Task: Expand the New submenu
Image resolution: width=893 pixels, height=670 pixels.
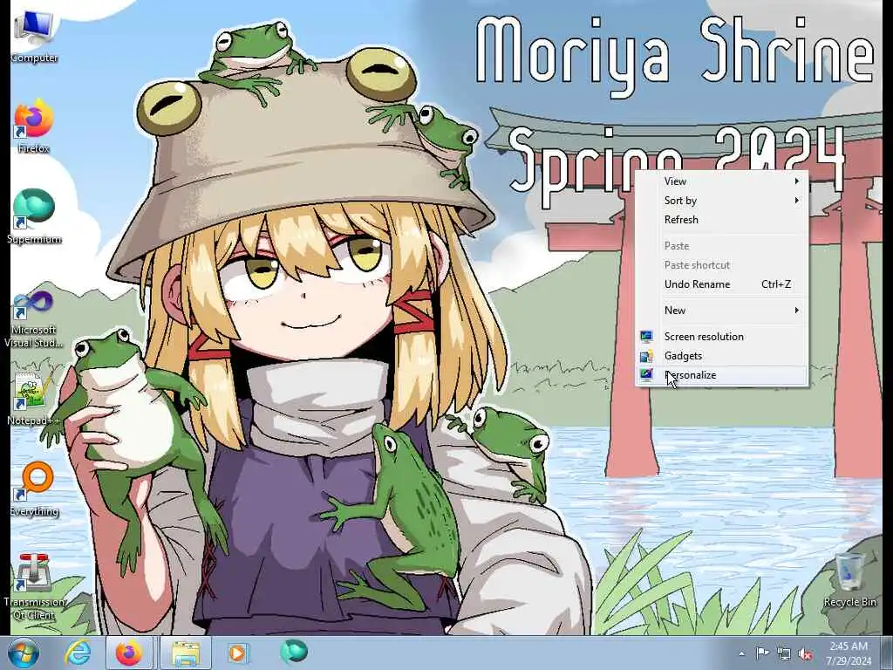Action: coord(721,311)
